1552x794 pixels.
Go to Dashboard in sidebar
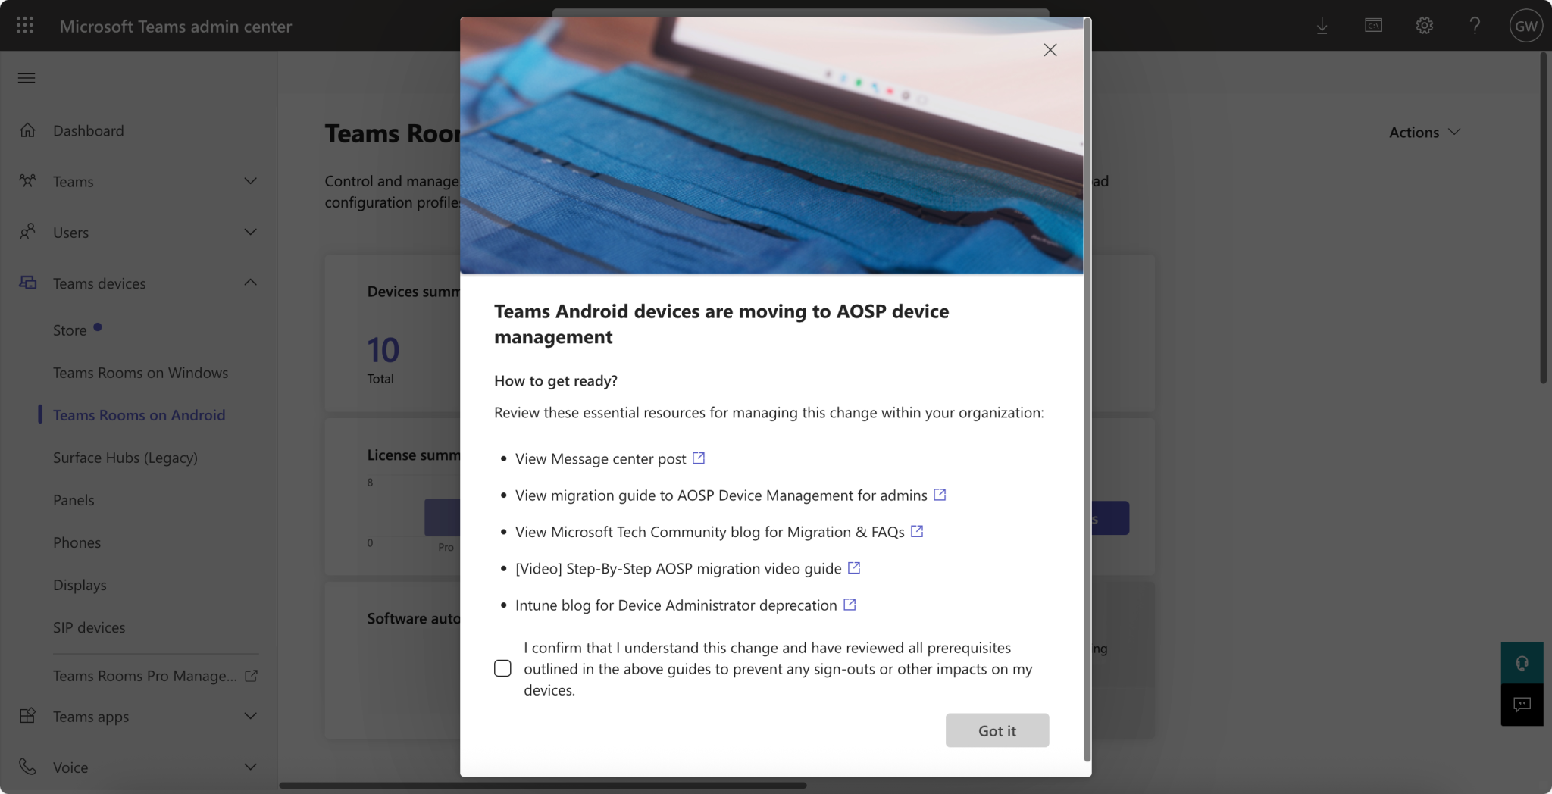88,130
